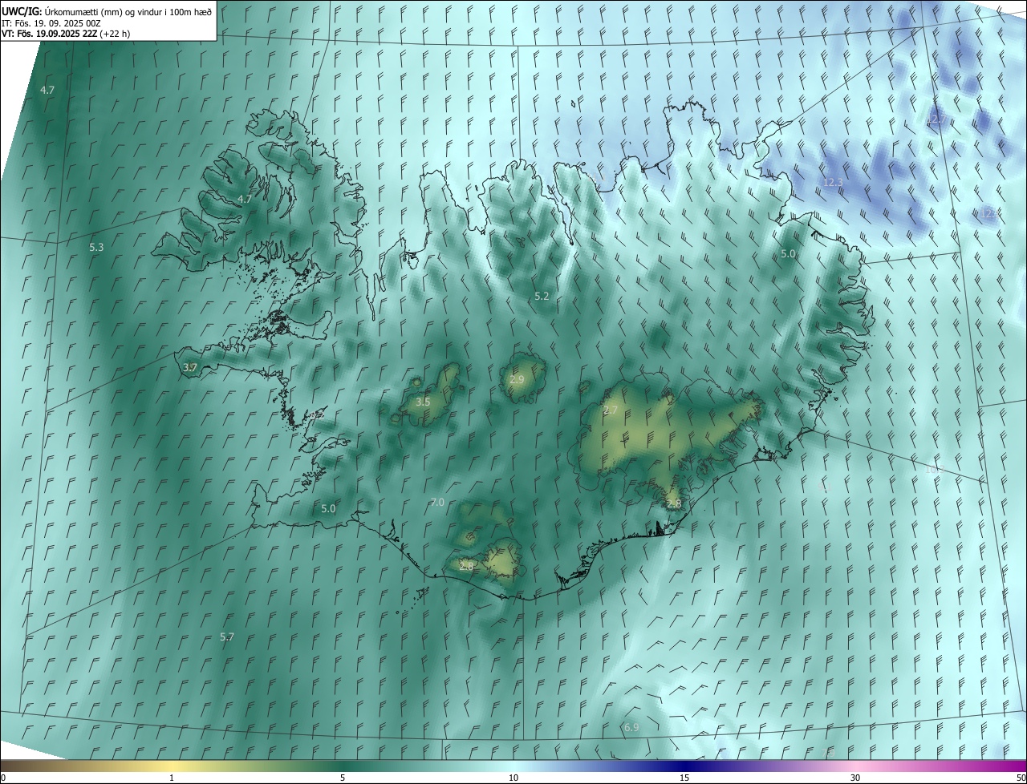This screenshot has width=1027, height=784.
Task: Click the colorbar tick label 0
Action: point(3,778)
